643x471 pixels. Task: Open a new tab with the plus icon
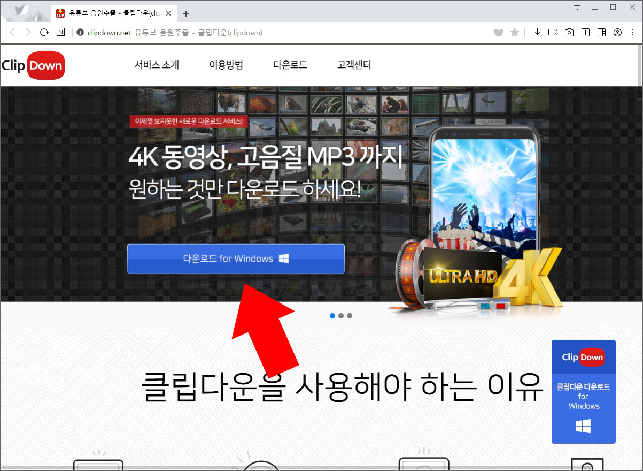pyautogui.click(x=185, y=13)
